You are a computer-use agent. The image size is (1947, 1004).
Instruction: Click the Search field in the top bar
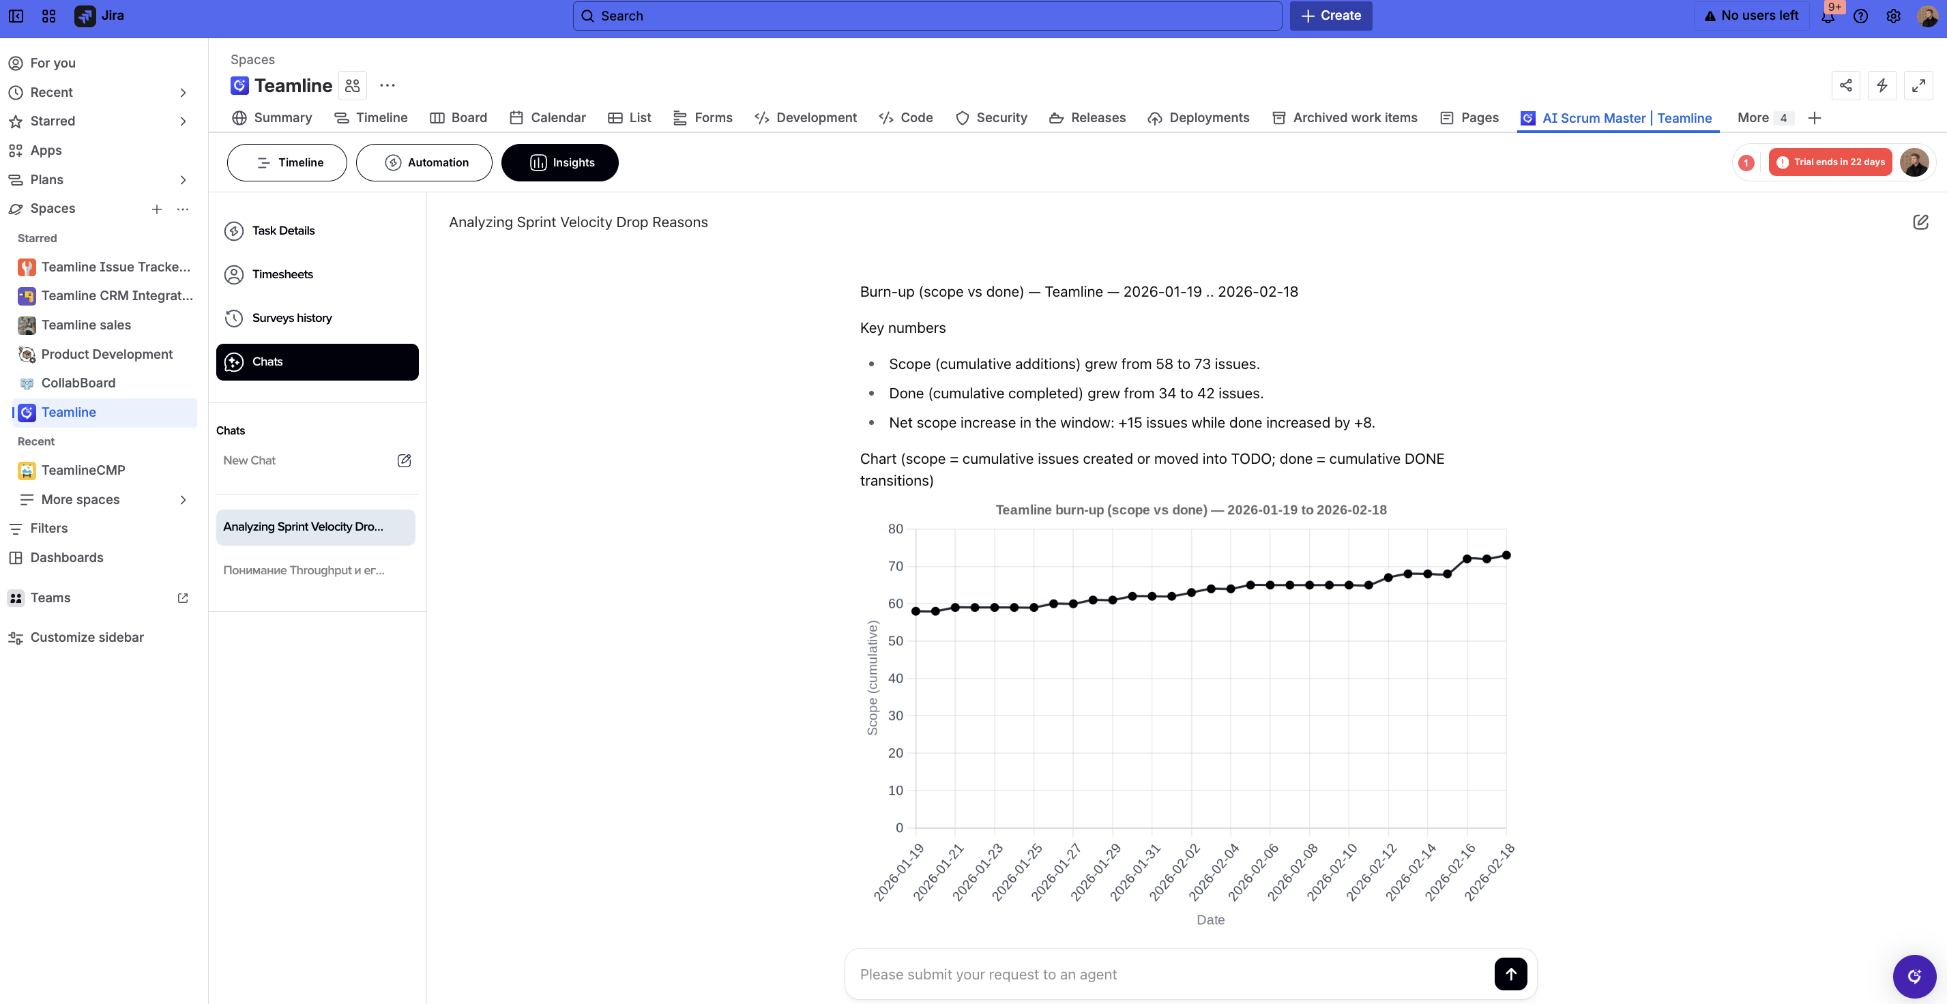pos(927,16)
